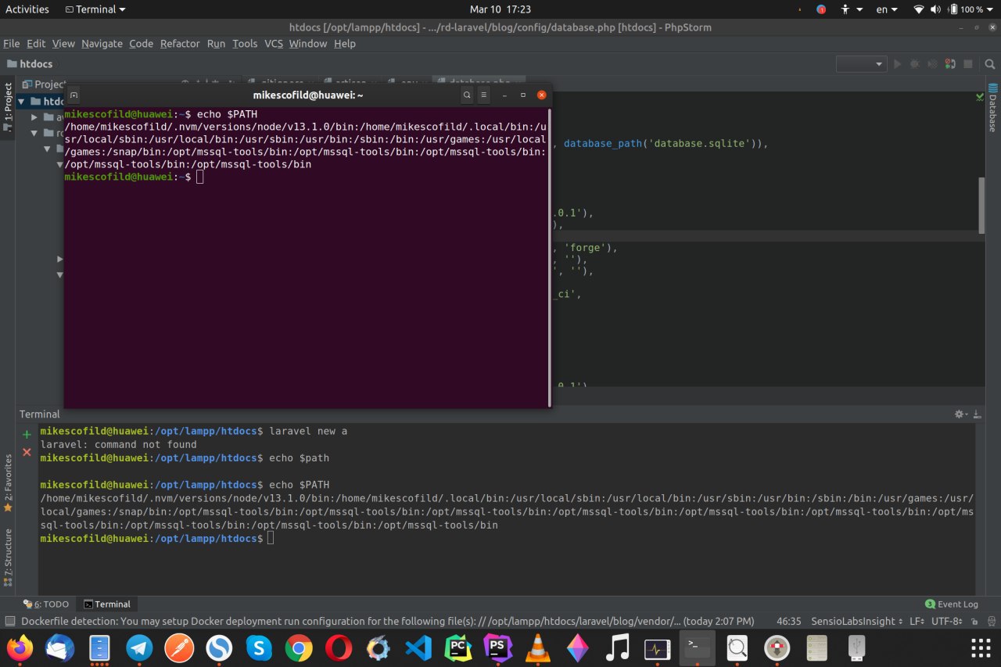Image resolution: width=1001 pixels, height=667 pixels.
Task: Click the Listen for PHP Debug Connections icon
Action: coord(950,64)
